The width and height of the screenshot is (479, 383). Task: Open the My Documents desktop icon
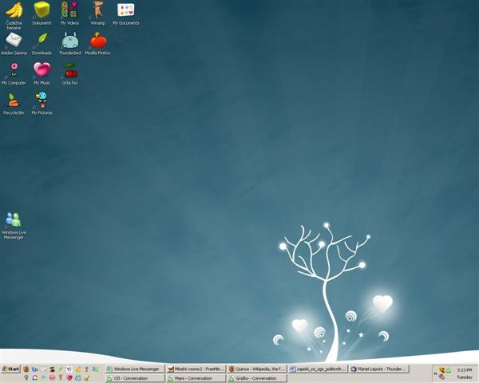pos(126,13)
